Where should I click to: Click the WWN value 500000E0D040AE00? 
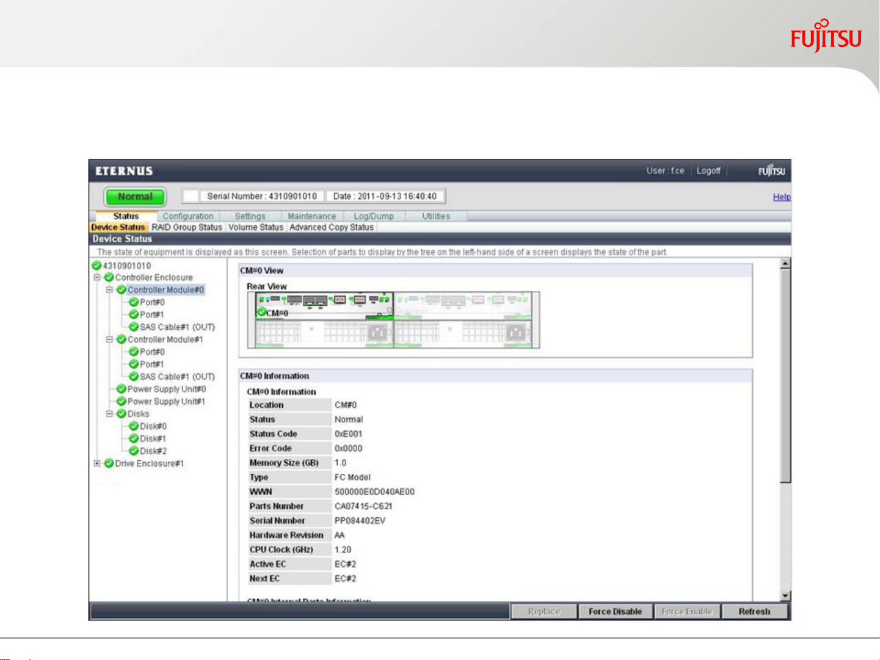[x=374, y=491]
